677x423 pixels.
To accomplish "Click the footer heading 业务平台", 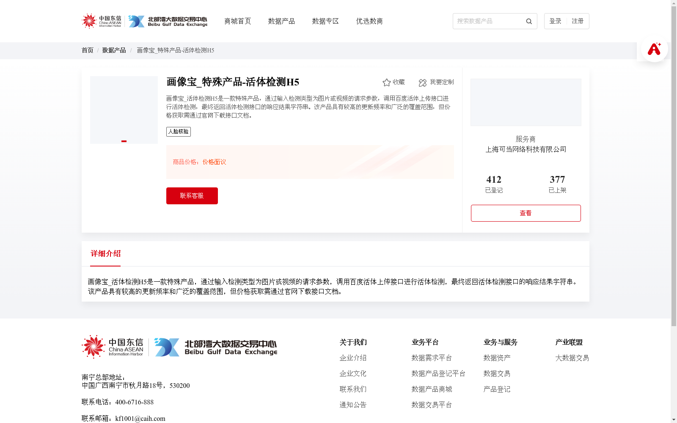I will point(425,342).
